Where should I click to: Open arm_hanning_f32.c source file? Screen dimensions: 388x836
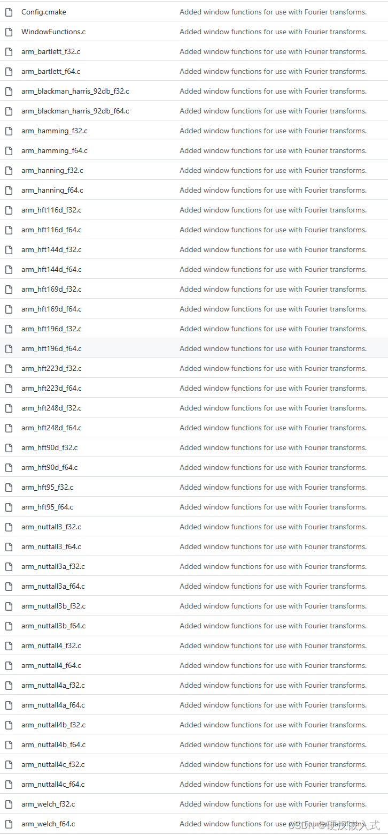52,170
